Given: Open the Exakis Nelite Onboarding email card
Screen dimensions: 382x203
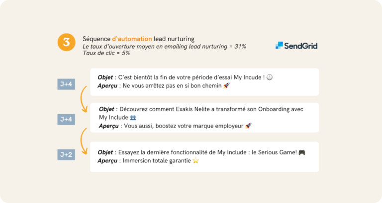Looking at the screenshot, I should [204, 118].
